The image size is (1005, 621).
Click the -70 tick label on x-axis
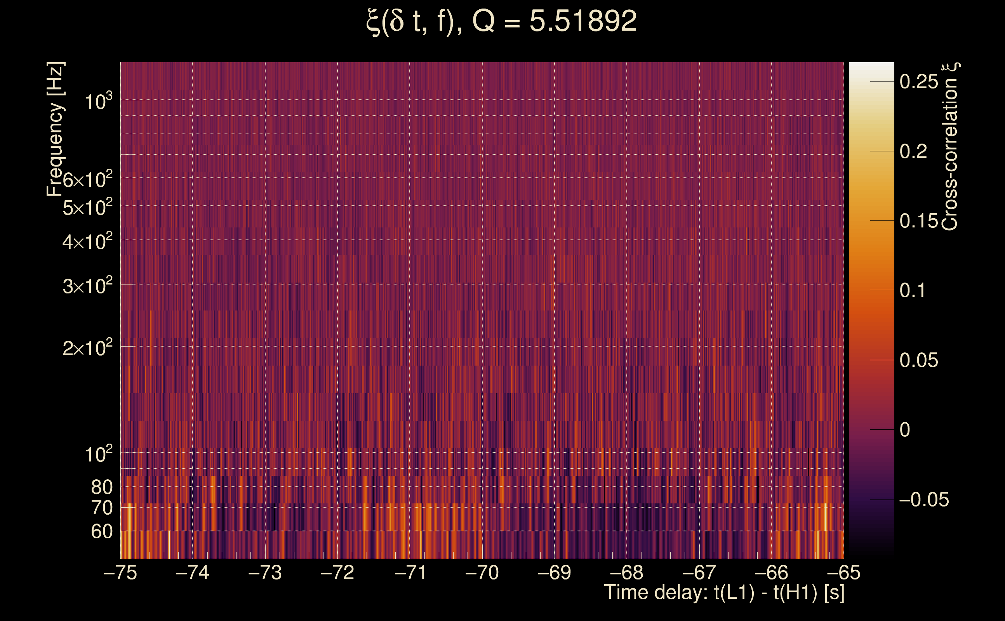(x=482, y=572)
